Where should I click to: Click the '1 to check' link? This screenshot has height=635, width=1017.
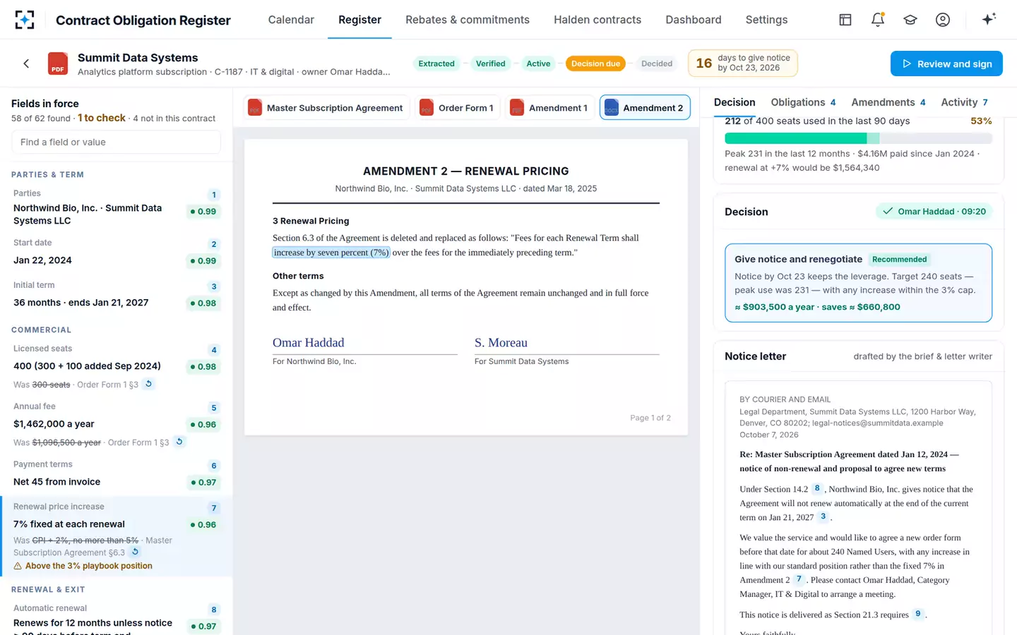click(x=102, y=118)
